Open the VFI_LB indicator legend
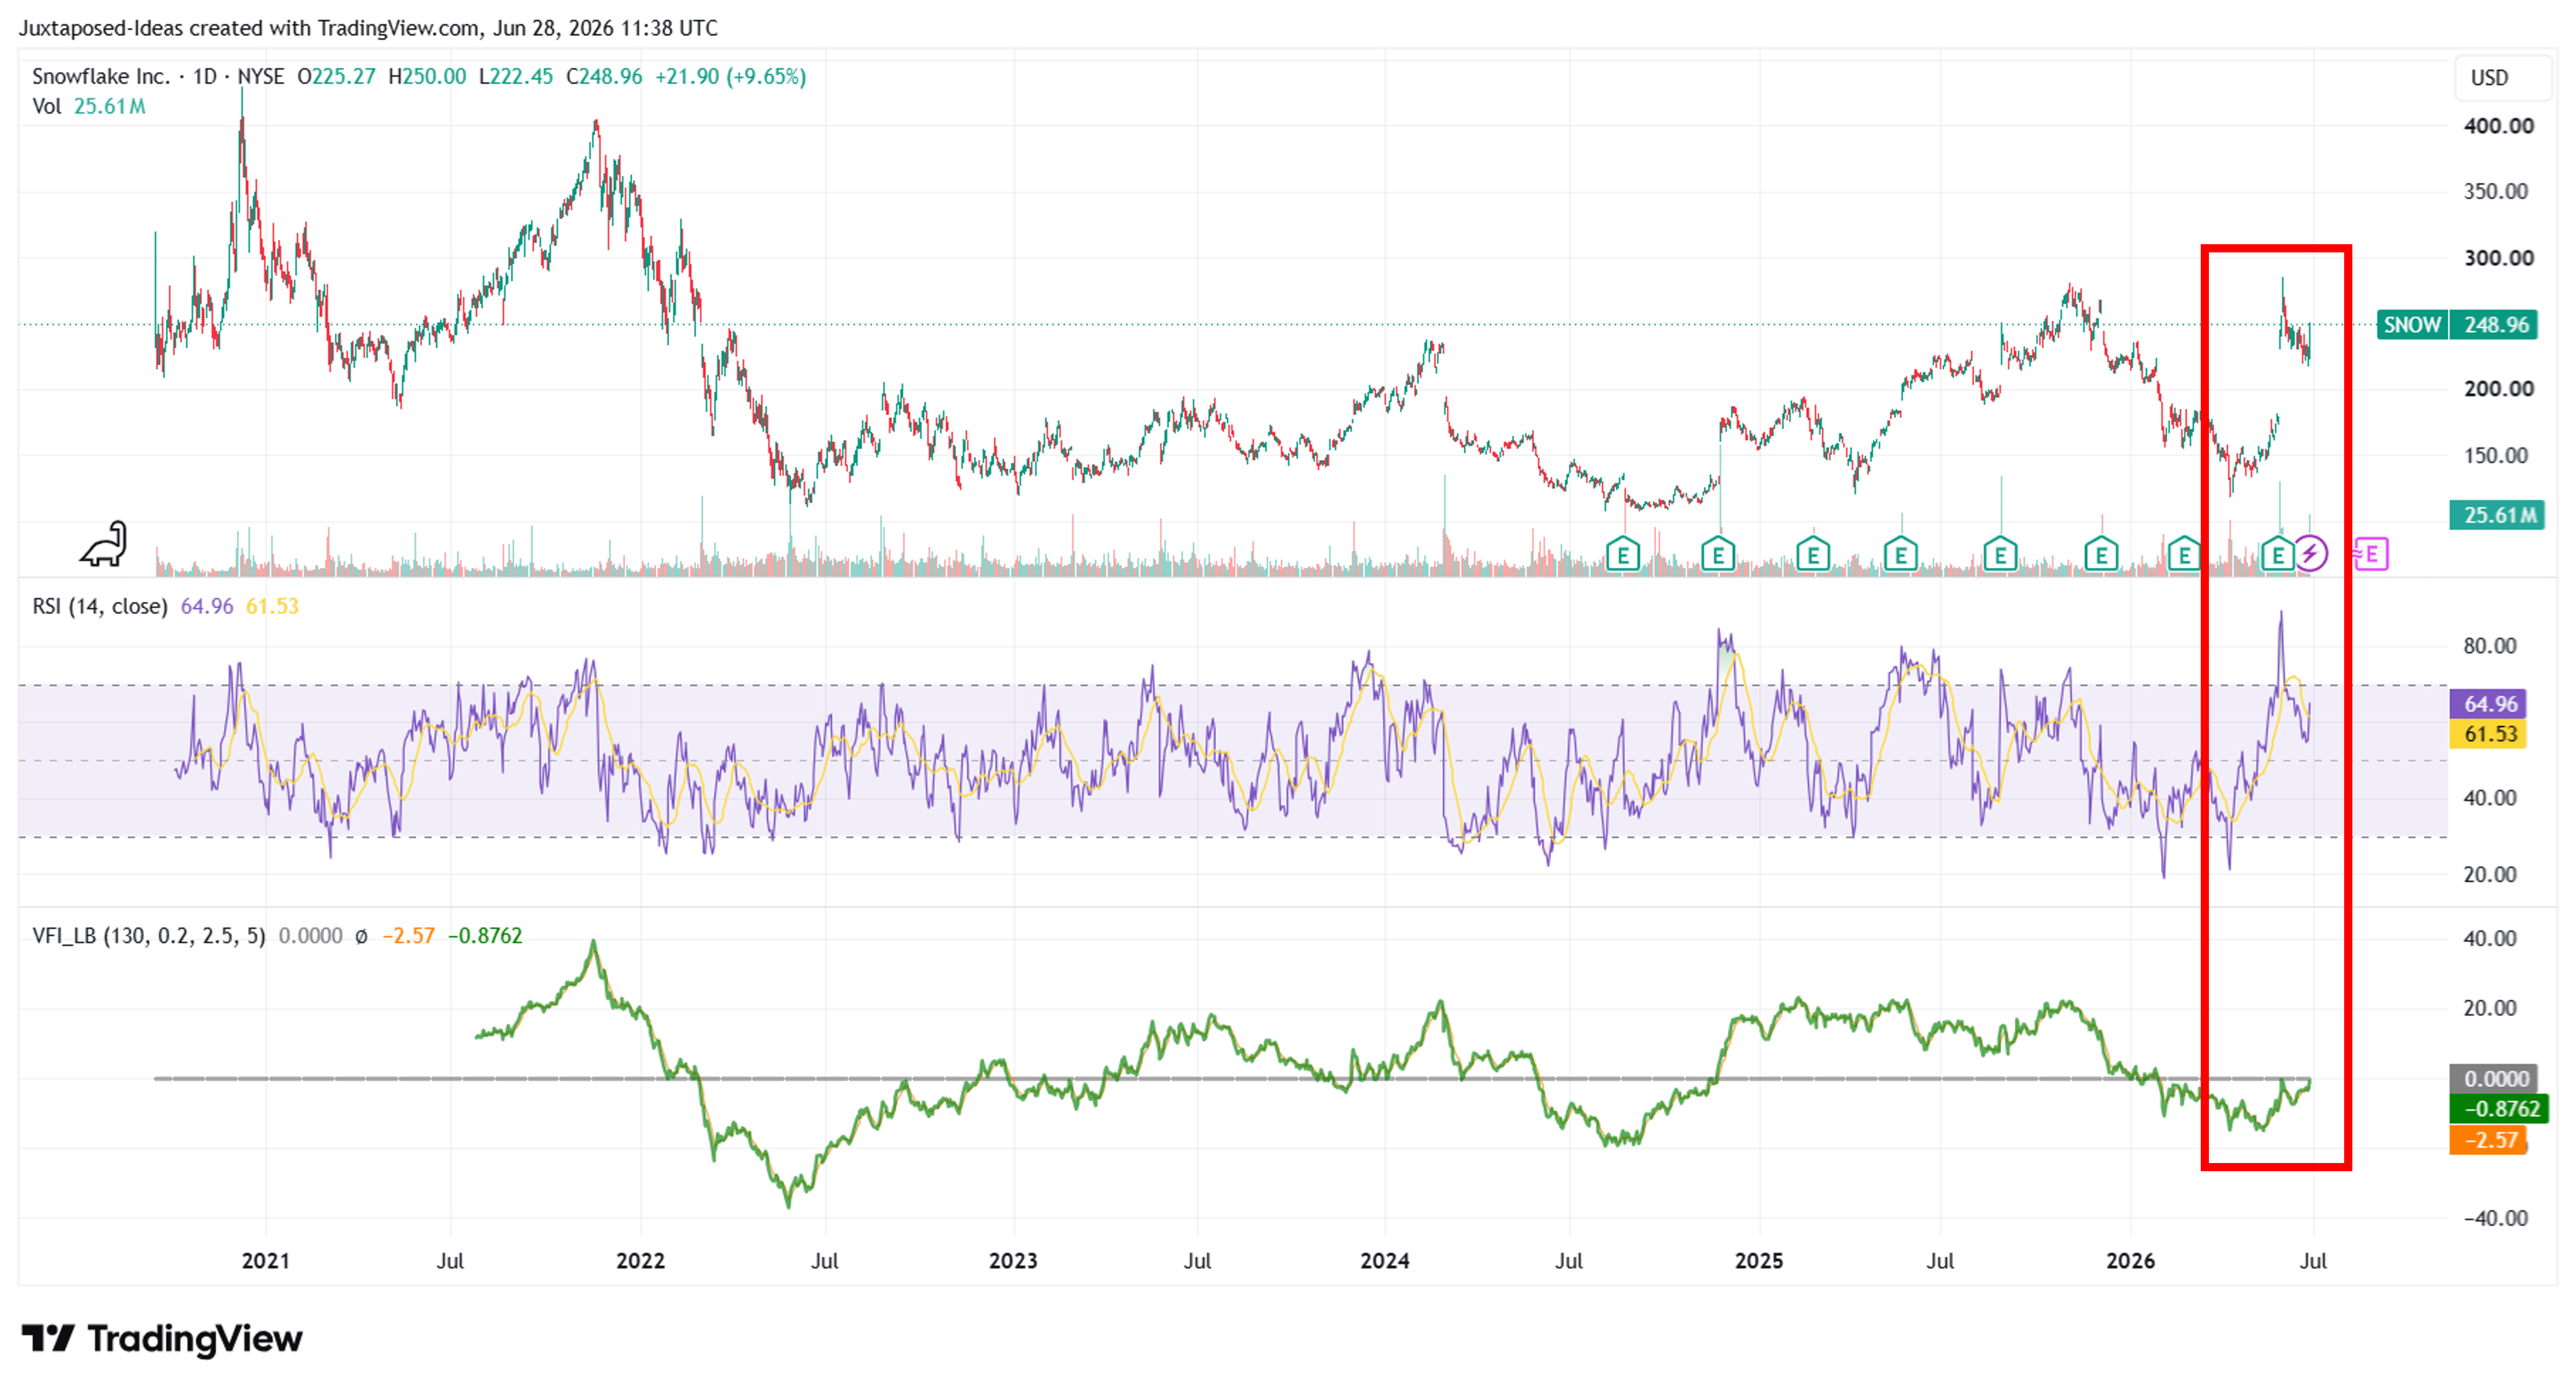This screenshot has height=1392, width=2576. 149,936
